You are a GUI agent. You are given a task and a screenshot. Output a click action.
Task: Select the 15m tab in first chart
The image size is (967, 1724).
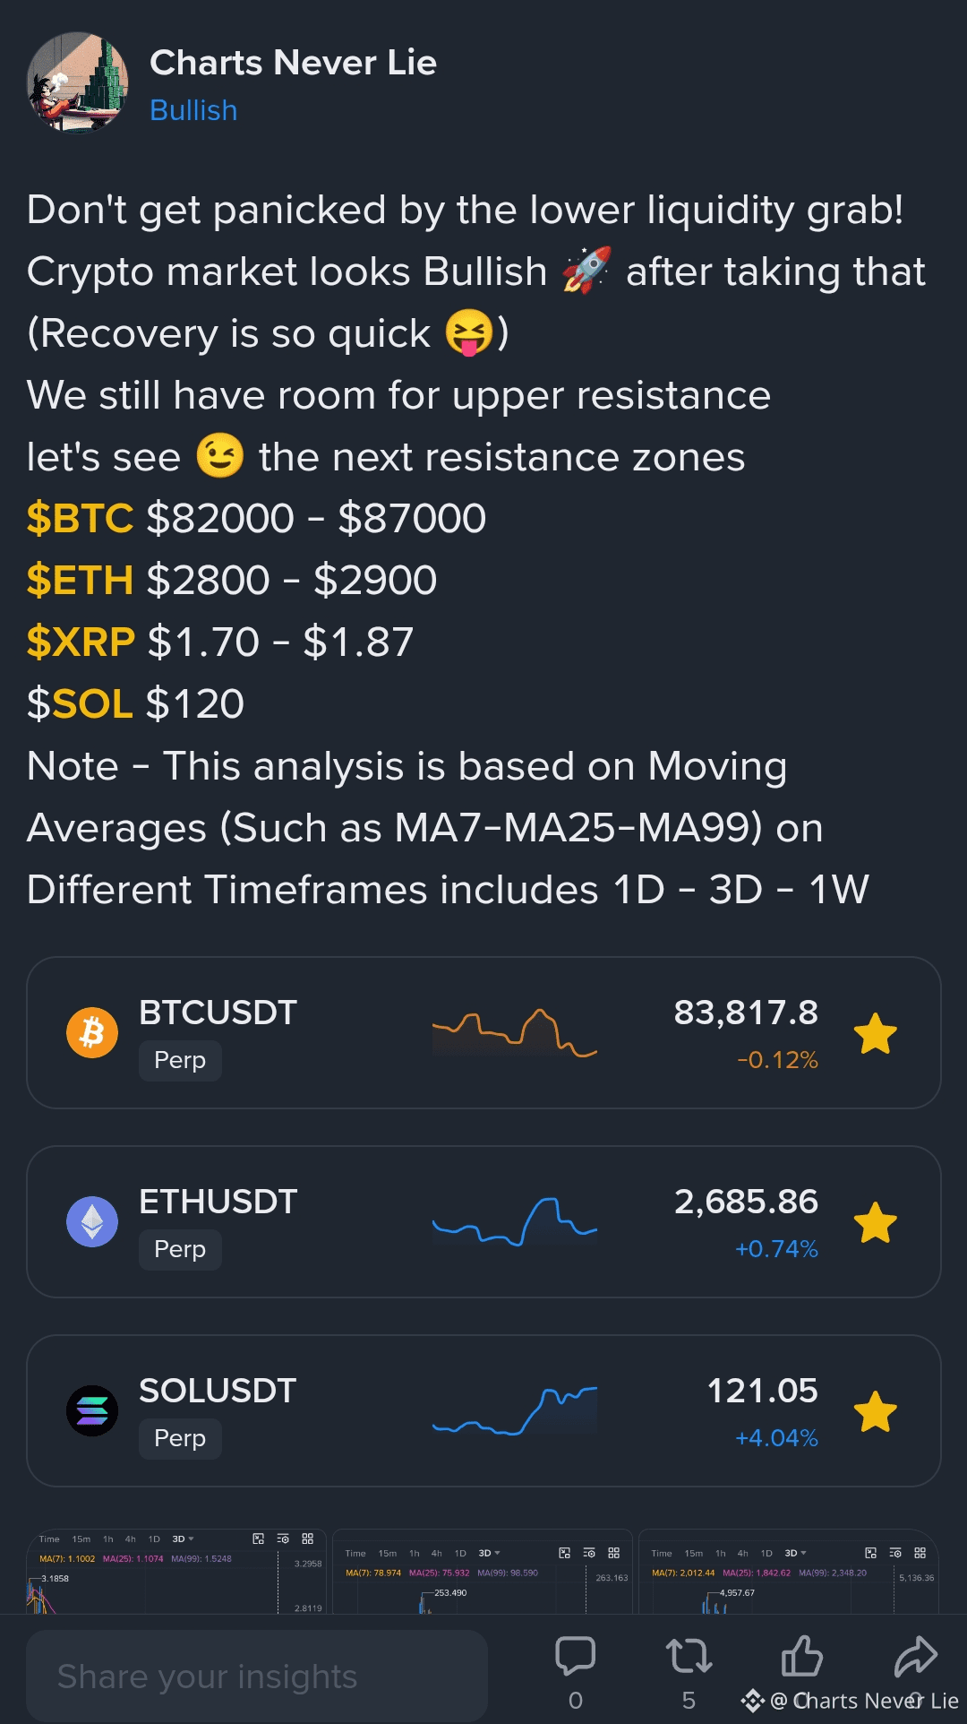click(81, 1539)
